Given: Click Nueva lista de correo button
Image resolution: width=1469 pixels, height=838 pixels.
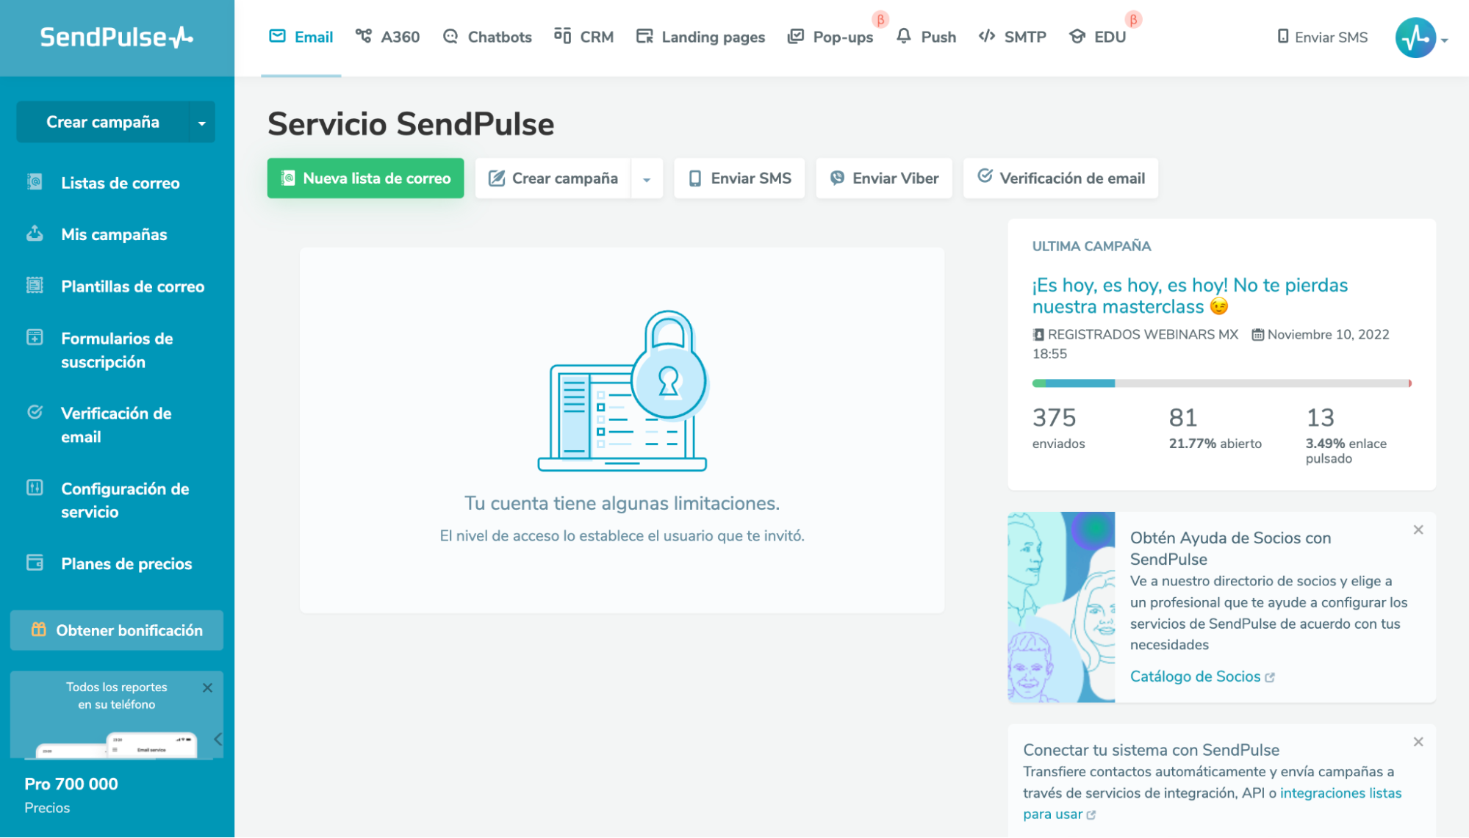Looking at the screenshot, I should [x=365, y=178].
